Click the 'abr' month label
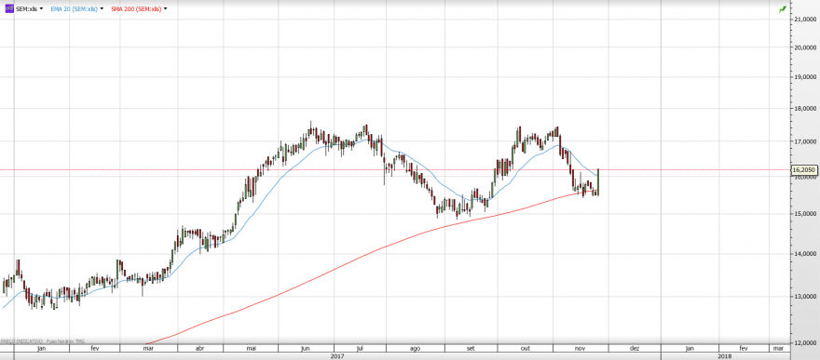 (199, 348)
